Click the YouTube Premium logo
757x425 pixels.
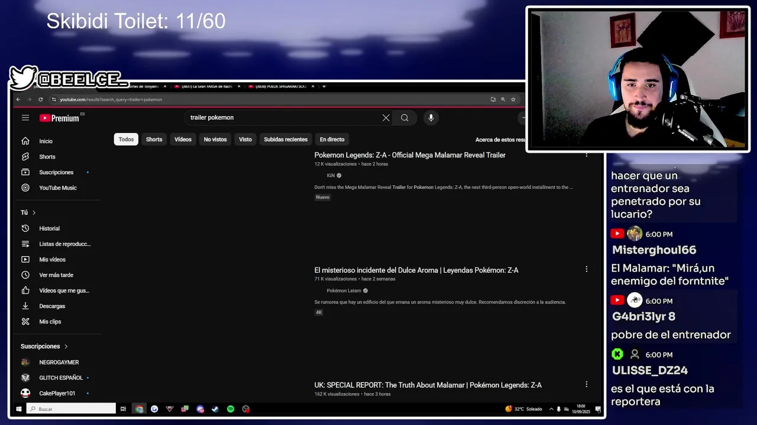[59, 118]
